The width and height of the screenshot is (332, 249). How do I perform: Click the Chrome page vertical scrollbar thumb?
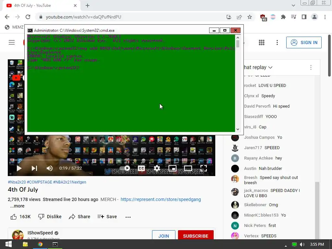click(x=329, y=55)
